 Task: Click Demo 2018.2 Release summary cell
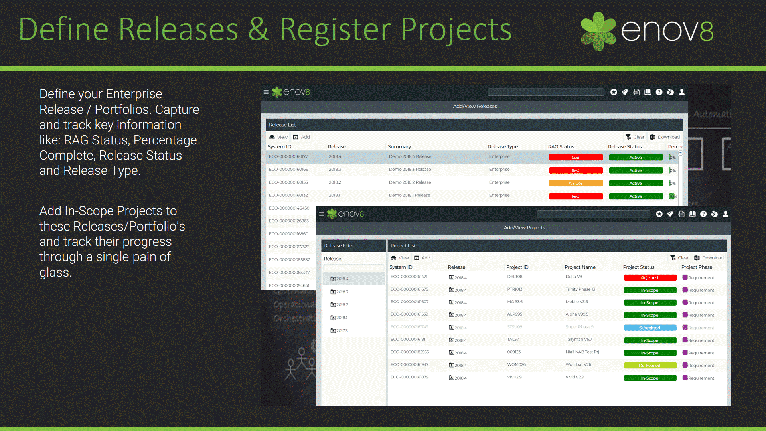[x=410, y=182]
